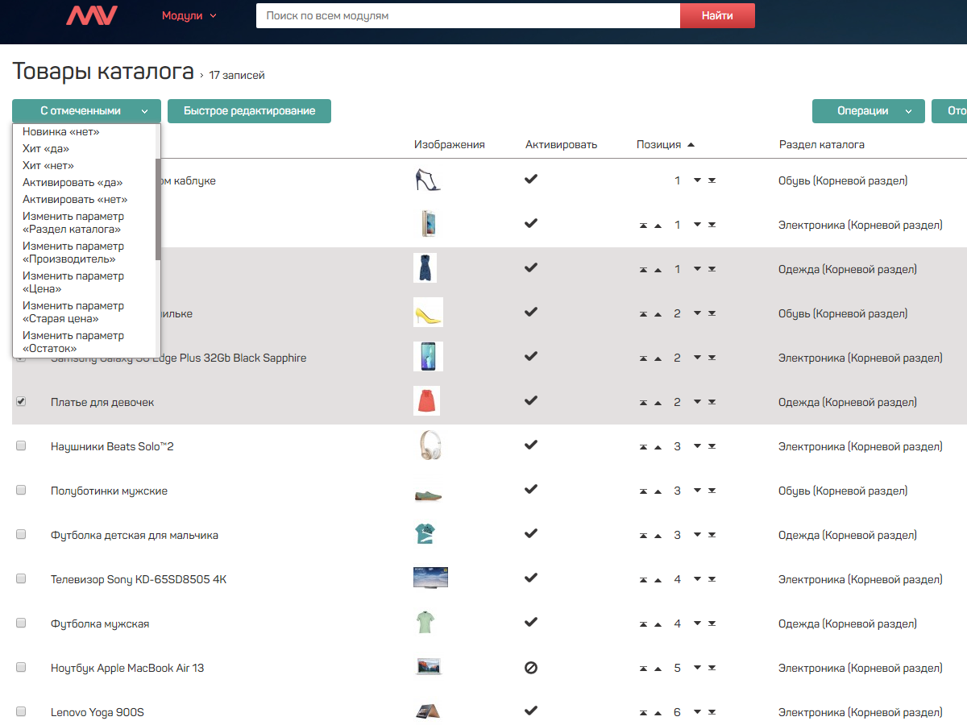
Task: Expand the Модули menu in the header
Action: 189,15
